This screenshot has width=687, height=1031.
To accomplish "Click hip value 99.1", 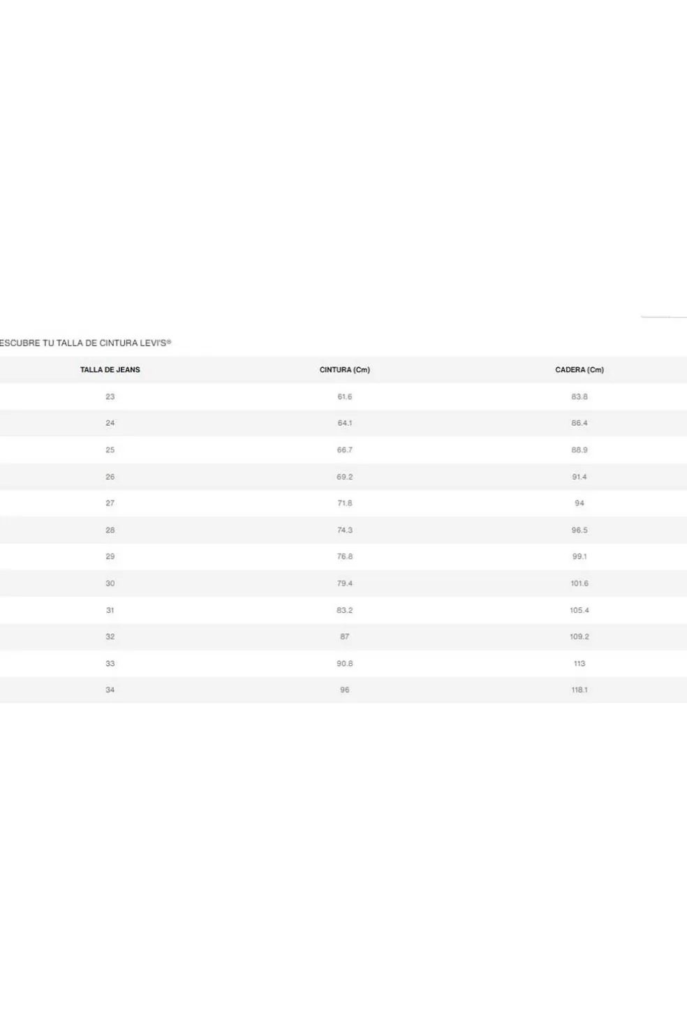I will click(579, 556).
